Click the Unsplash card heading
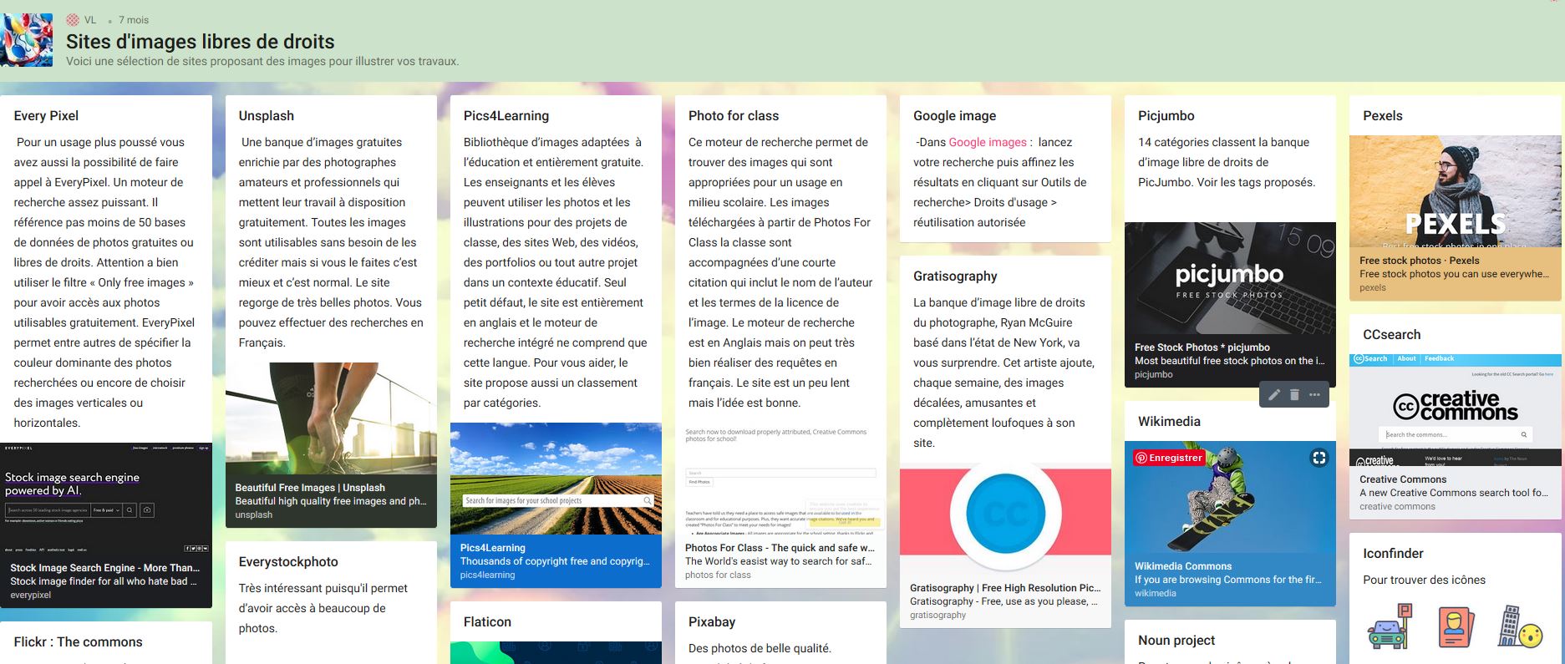The height and width of the screenshot is (664, 1565). [266, 116]
